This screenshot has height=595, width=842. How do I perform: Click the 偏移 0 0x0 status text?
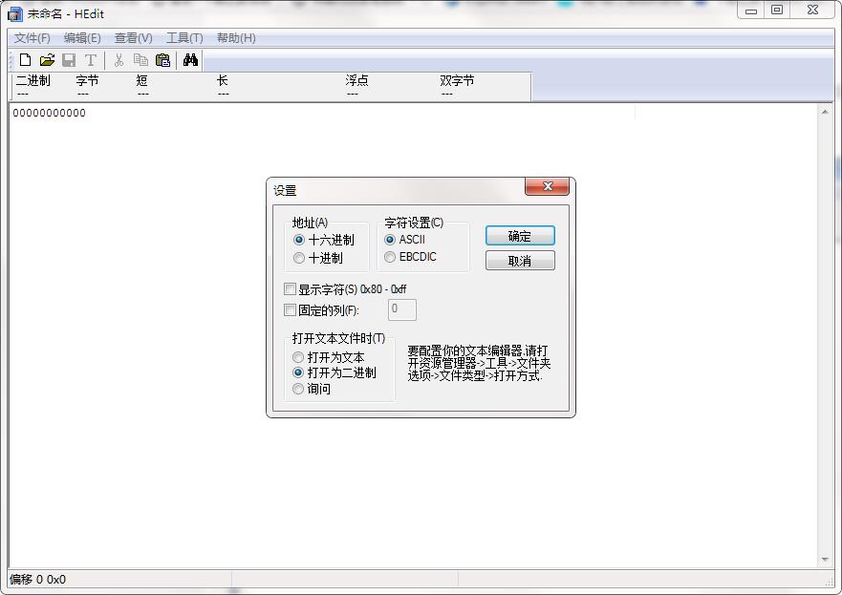(37, 580)
